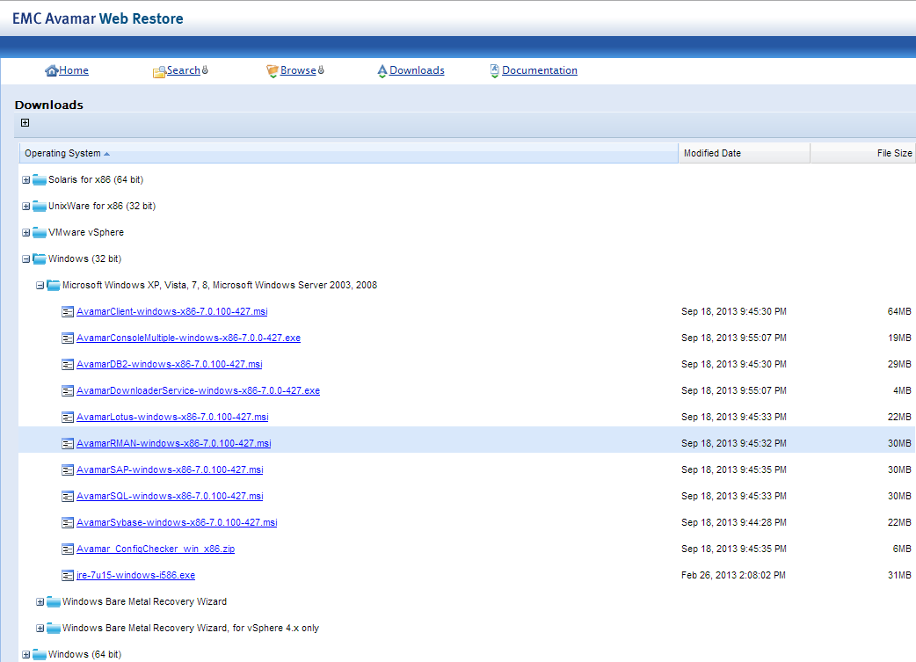
Task: Go to the Home page
Action: click(74, 70)
